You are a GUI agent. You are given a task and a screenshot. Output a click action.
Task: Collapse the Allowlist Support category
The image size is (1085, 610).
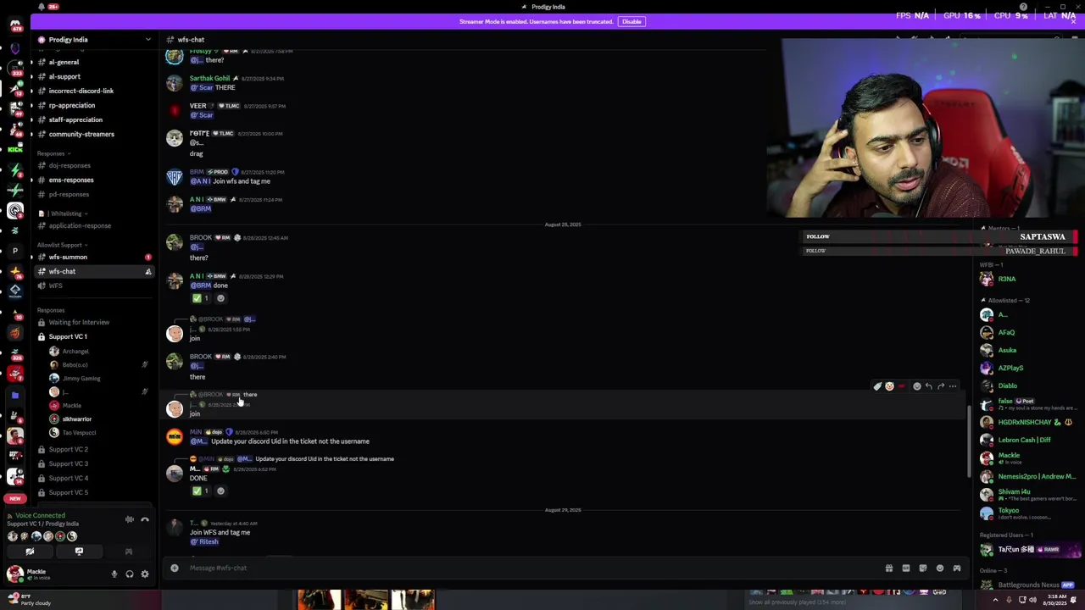pyautogui.click(x=61, y=245)
